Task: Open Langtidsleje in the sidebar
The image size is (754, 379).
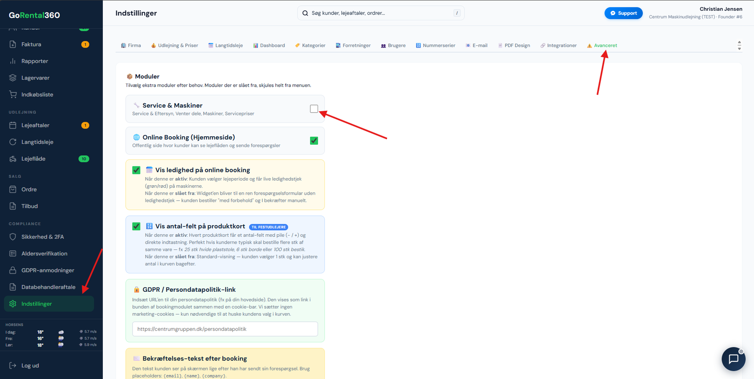Action: click(x=49, y=142)
